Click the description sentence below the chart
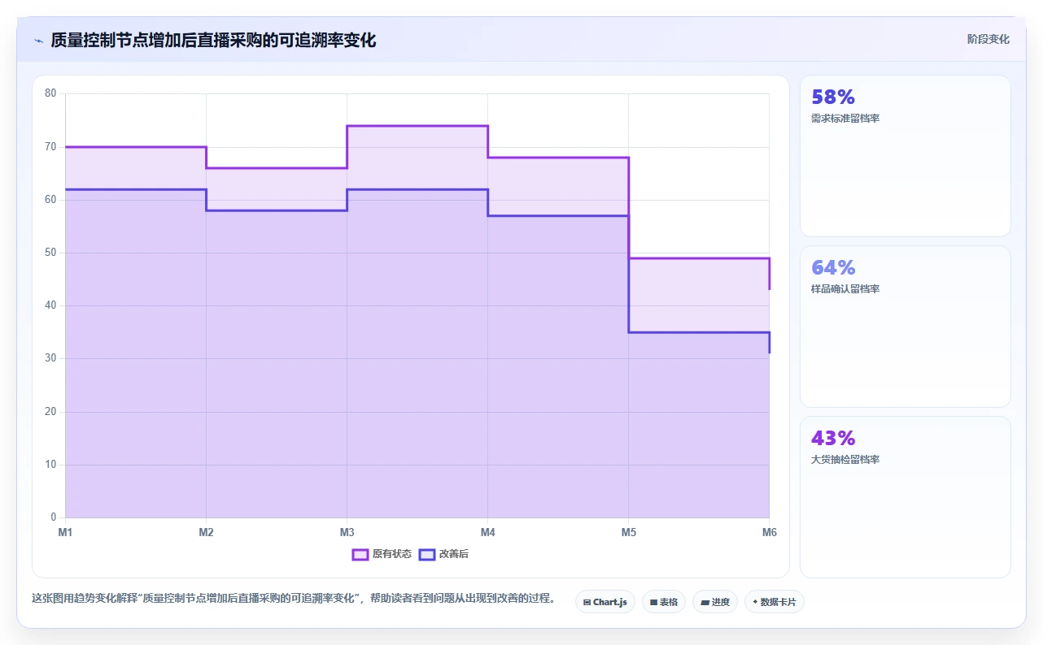 point(295,599)
